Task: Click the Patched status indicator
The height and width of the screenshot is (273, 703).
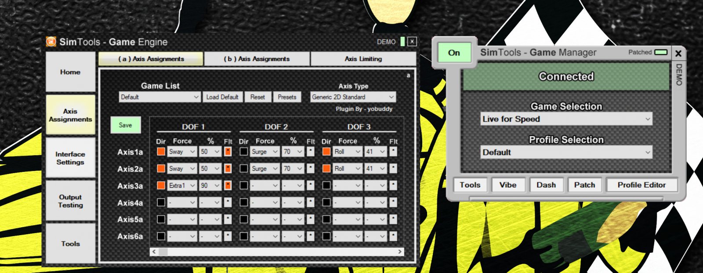Action: pyautogui.click(x=661, y=52)
